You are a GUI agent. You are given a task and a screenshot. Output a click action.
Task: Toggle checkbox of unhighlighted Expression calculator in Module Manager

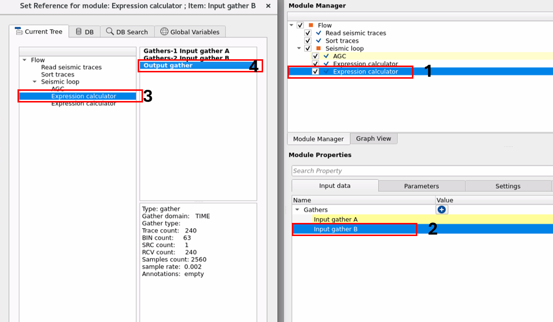[315, 64]
